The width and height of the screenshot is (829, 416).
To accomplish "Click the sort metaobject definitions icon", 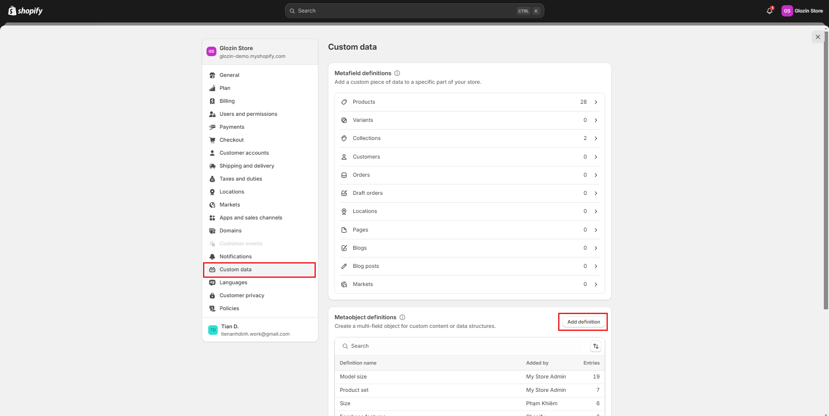I will tap(596, 346).
